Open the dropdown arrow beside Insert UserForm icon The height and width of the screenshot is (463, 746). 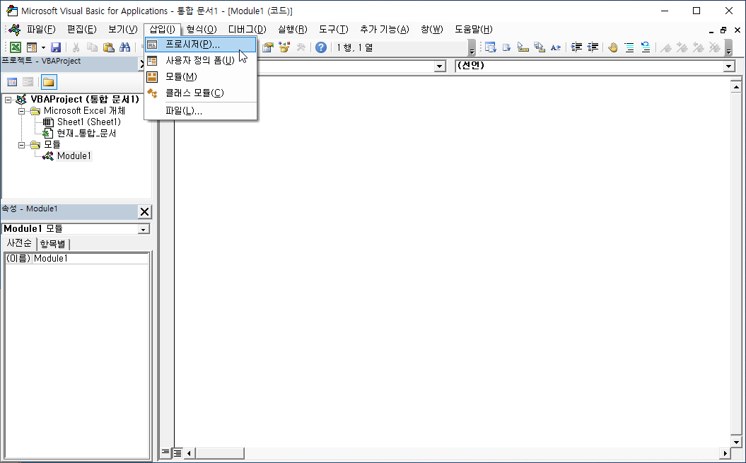[x=43, y=47]
